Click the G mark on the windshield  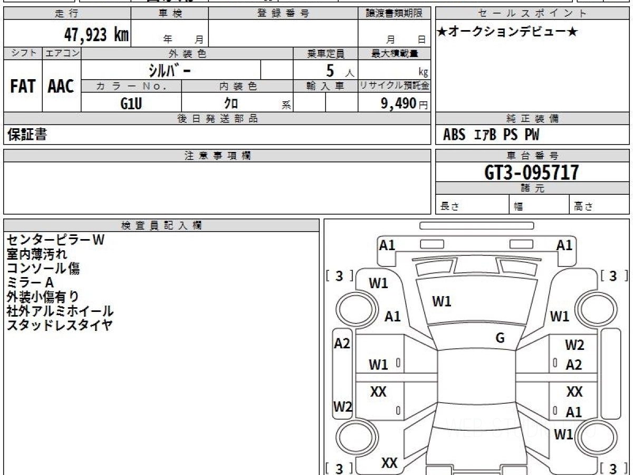[500, 338]
